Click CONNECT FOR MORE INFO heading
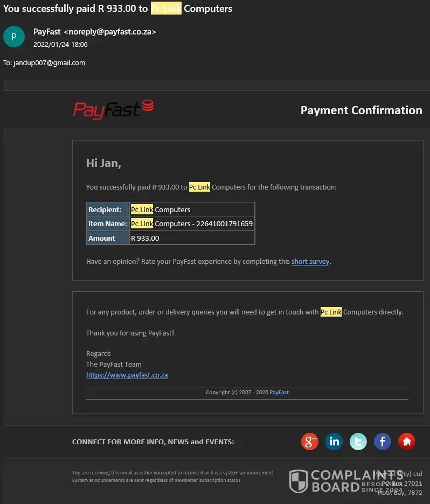The width and height of the screenshot is (430, 504). 153,442
